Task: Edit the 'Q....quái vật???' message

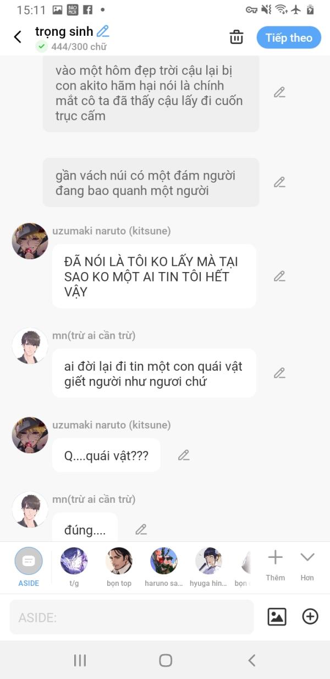Action: pyautogui.click(x=184, y=455)
